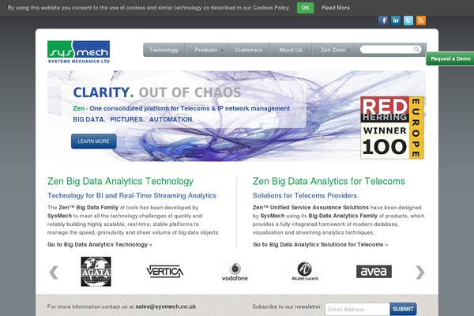This screenshot has height=316, width=474.
Task: Open the Zen Zone menu
Action: (x=333, y=50)
